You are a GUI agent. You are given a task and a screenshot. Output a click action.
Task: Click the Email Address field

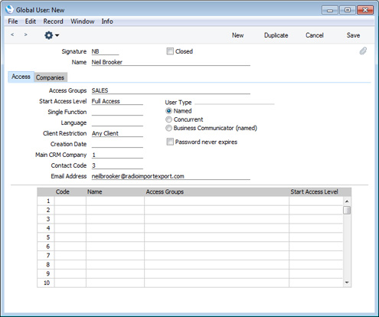[171, 176]
